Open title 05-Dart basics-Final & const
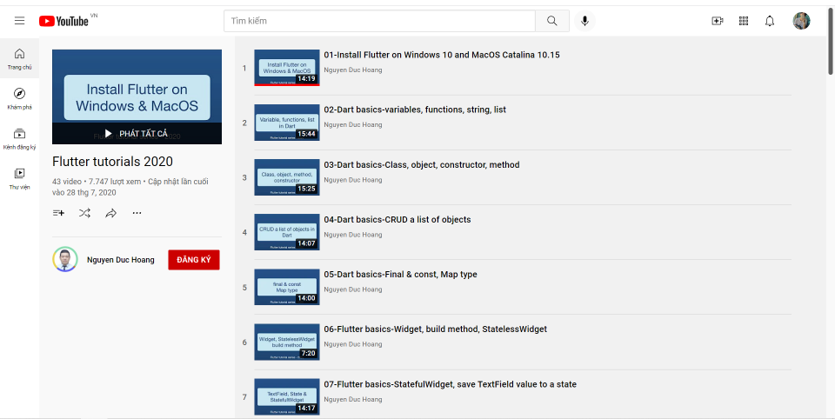835x419 pixels. (x=400, y=274)
